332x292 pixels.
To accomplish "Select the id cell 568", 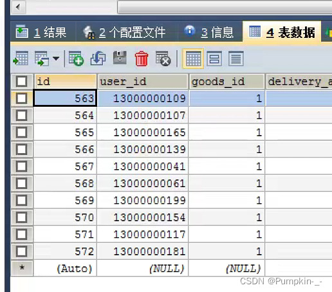I will click(x=65, y=183).
